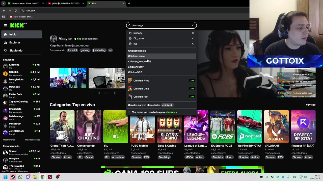The width and height of the screenshot is (323, 181).
Task: Click the chicken2 tag chip
Action: pos(167,105)
